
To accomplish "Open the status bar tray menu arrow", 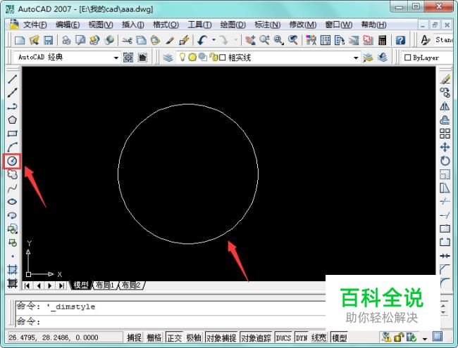I will tap(425, 338).
